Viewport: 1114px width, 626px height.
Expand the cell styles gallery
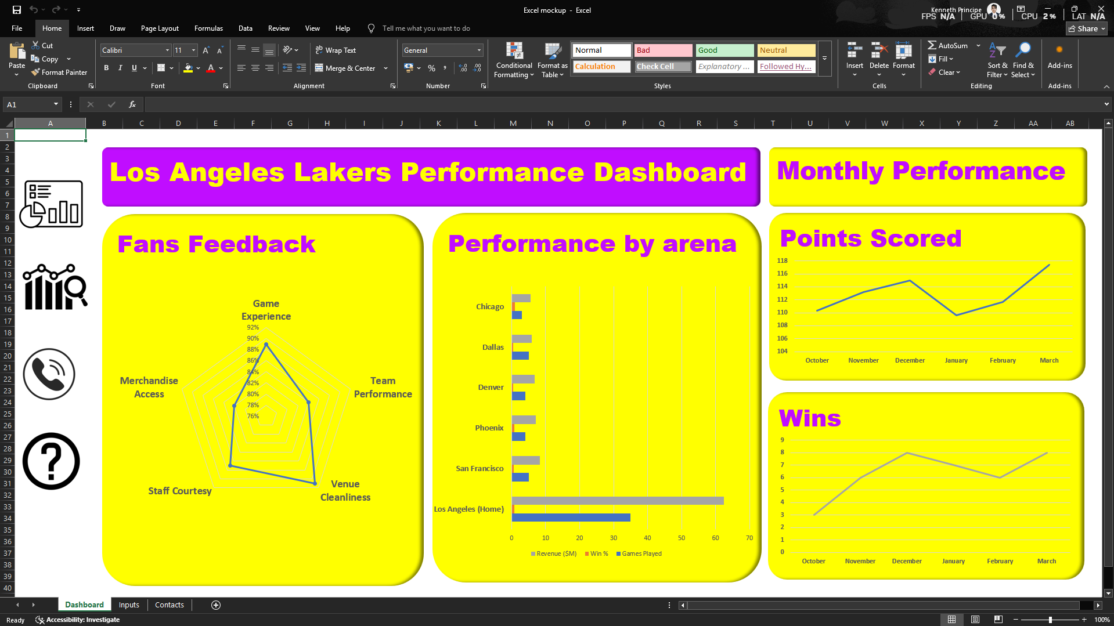pos(824,58)
